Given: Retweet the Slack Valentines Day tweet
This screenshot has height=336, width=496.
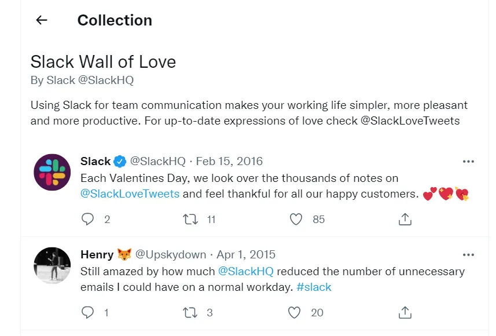Looking at the screenshot, I should pyautogui.click(x=190, y=219).
